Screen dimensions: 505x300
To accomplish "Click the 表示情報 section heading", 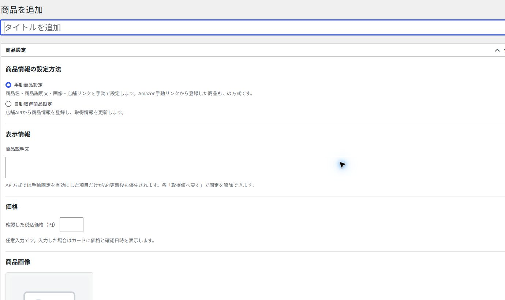I will point(18,134).
